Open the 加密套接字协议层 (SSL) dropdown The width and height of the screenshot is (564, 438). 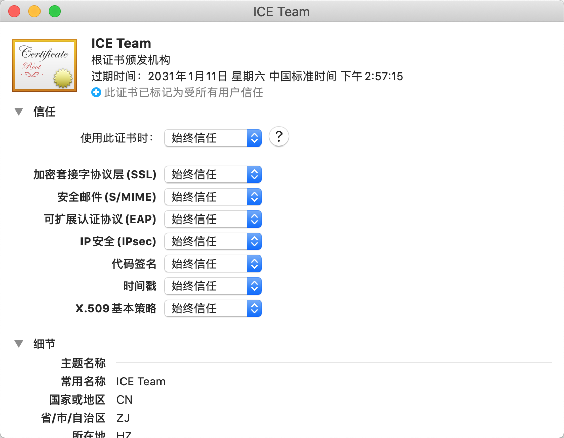[208, 174]
